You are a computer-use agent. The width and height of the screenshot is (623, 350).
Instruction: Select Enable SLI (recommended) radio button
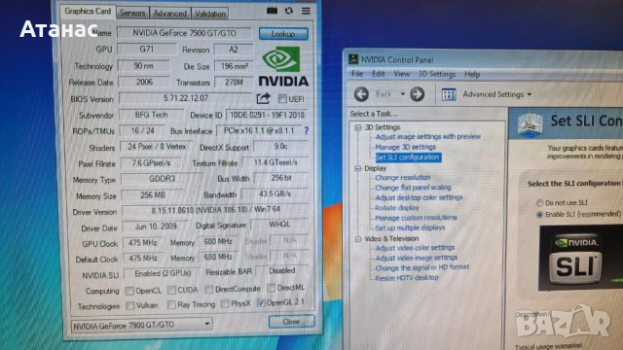point(539,215)
